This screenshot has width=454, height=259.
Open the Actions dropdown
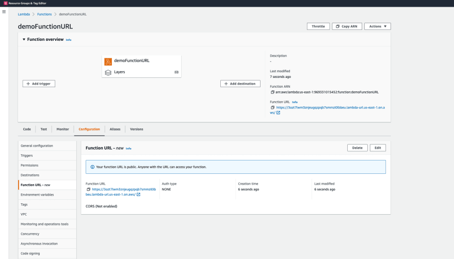[x=378, y=26]
